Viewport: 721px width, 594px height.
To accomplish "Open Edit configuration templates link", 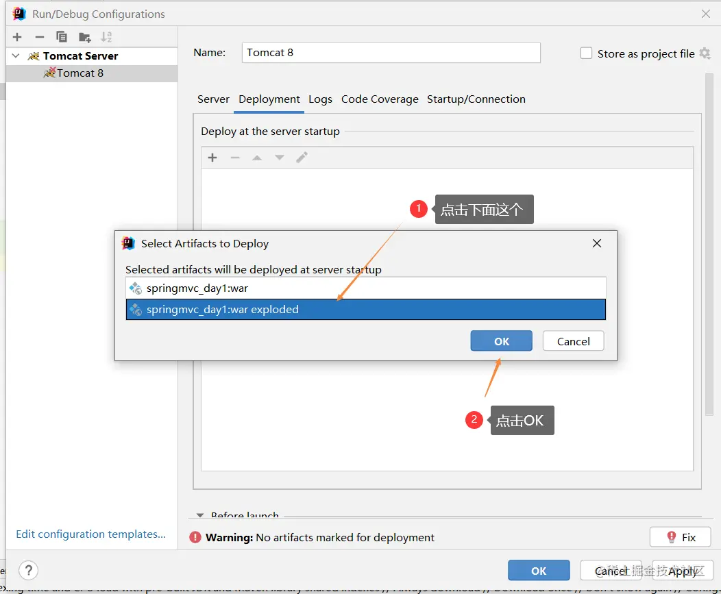I will click(90, 534).
